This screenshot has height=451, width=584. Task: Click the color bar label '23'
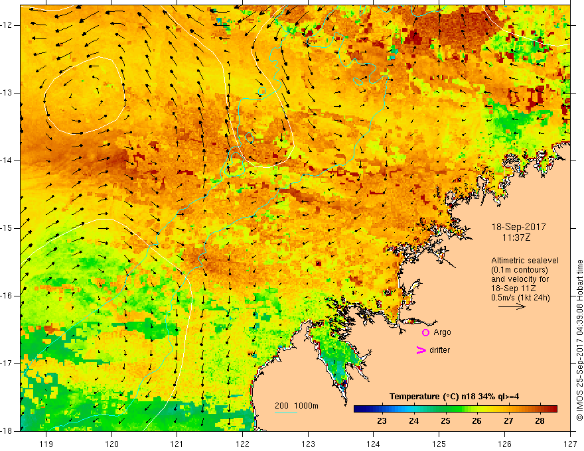pyautogui.click(x=382, y=421)
